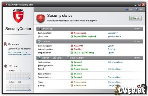Click the '20.0.2.1 (3/10/2009)' version text
Viewport: 148px width, 96px height.
(84, 53)
